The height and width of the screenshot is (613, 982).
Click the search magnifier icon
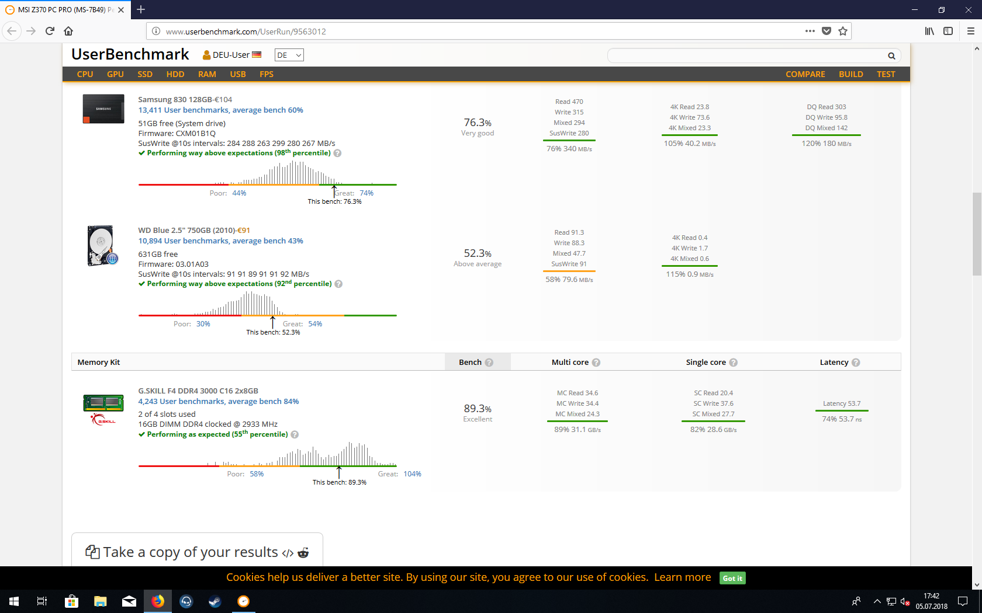pos(891,56)
